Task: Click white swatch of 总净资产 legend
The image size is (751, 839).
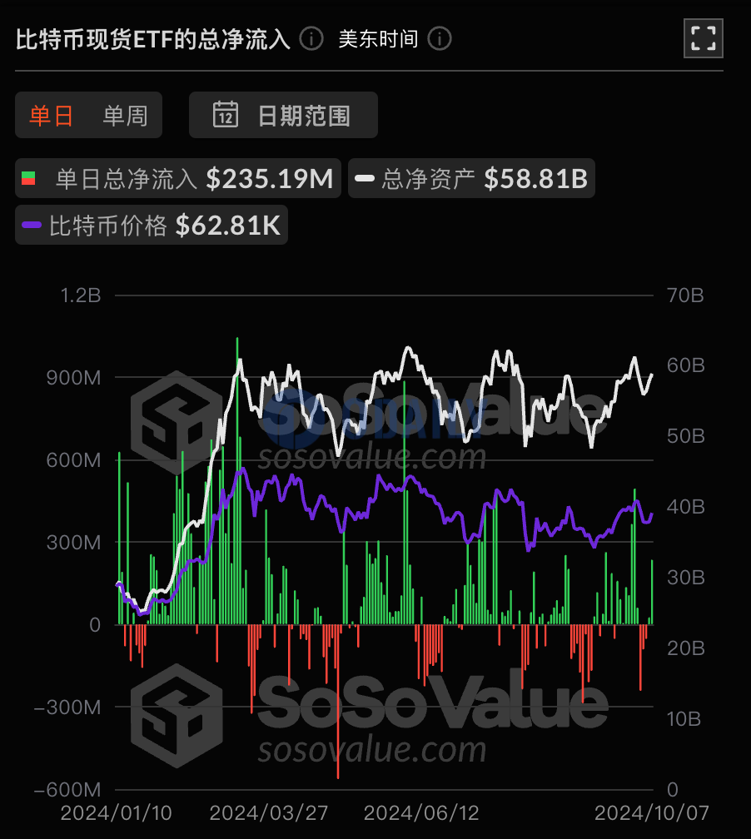Action: pos(365,178)
